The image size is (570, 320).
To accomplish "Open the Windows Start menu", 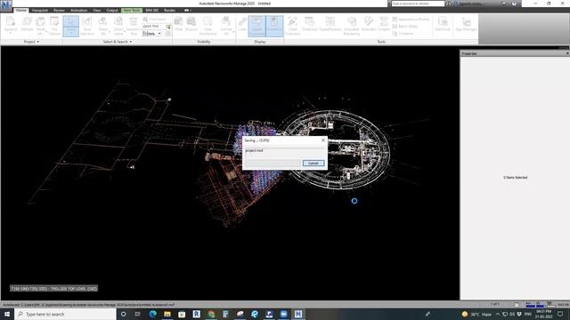I will tap(7, 314).
